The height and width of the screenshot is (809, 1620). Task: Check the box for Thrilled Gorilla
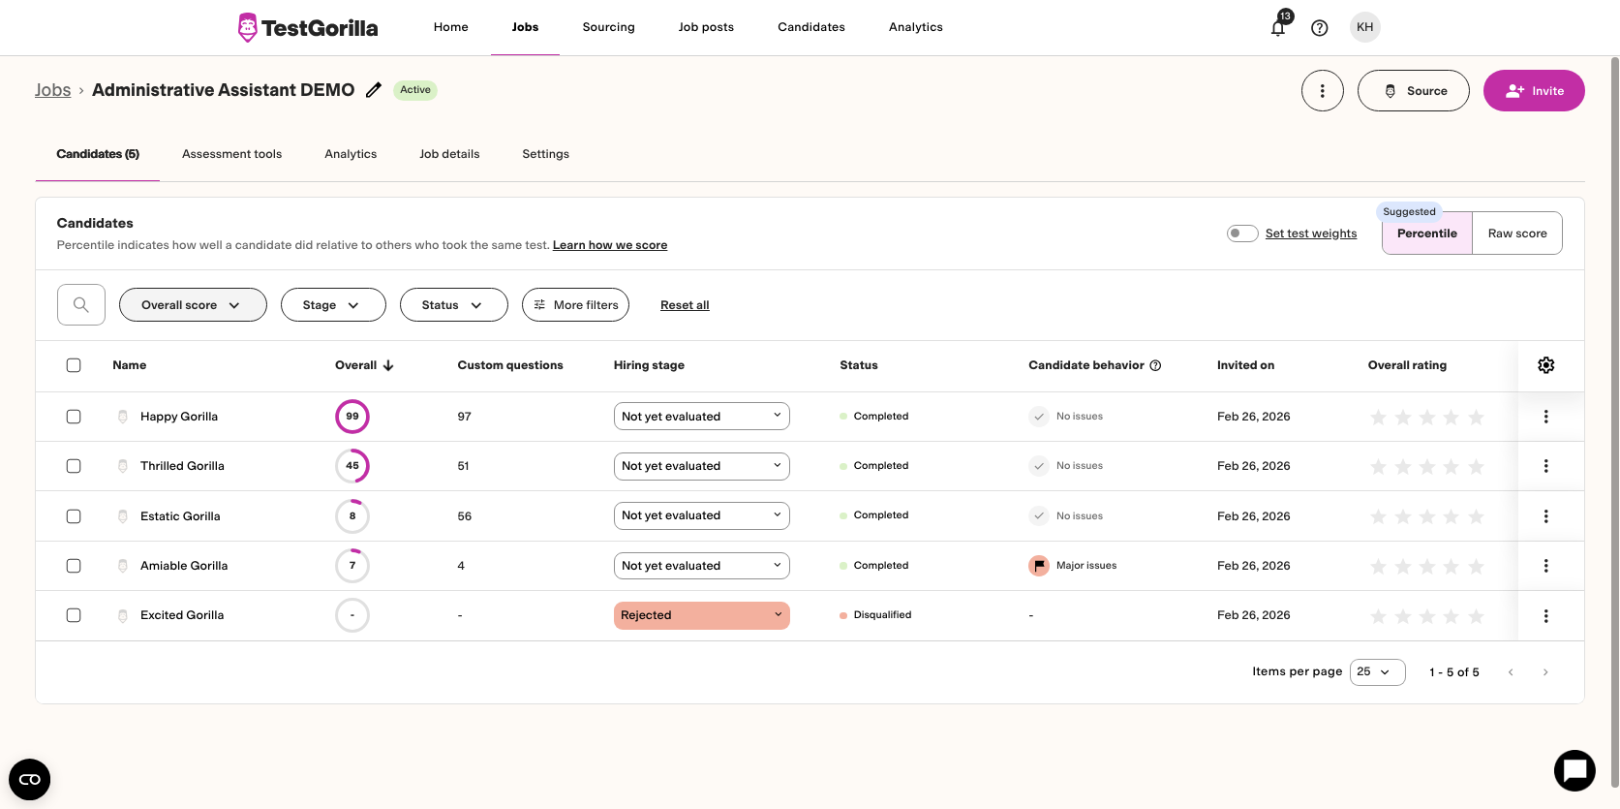coord(74,466)
